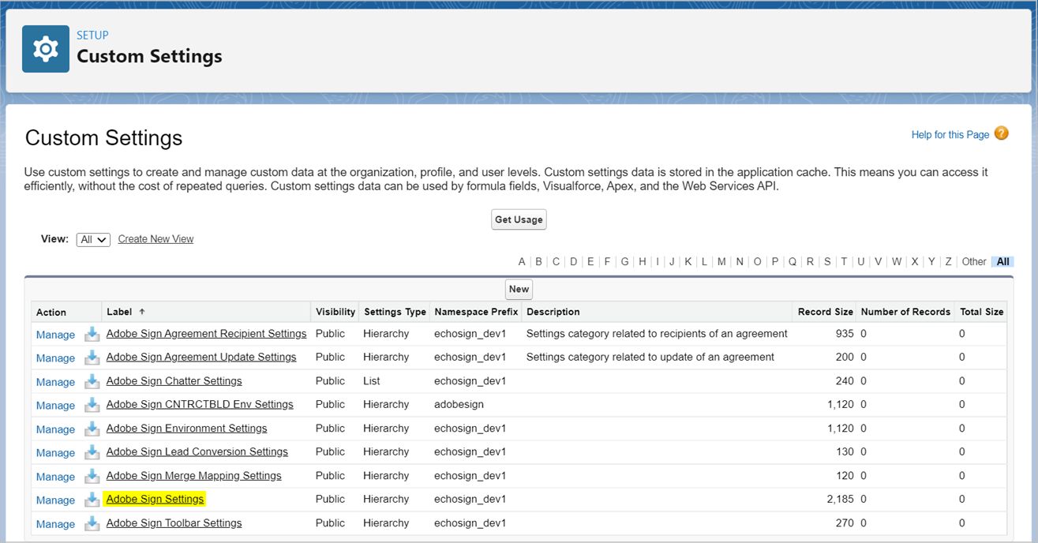Manage Adobe Sign Agreement Update Settings
1038x543 pixels.
point(55,358)
